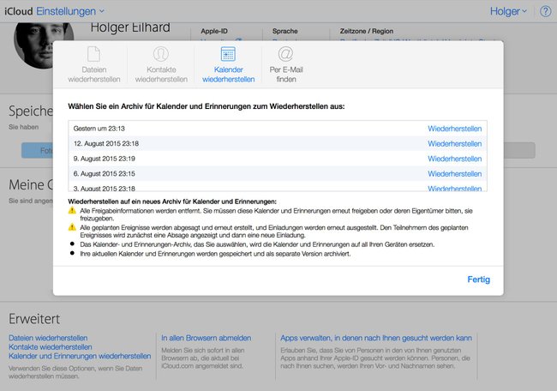557x391 pixels.
Task: Switch to Per E-Mail finden tab label
Action: pos(286,75)
